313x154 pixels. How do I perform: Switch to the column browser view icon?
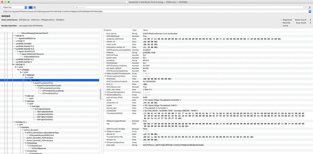[x=35, y=7]
